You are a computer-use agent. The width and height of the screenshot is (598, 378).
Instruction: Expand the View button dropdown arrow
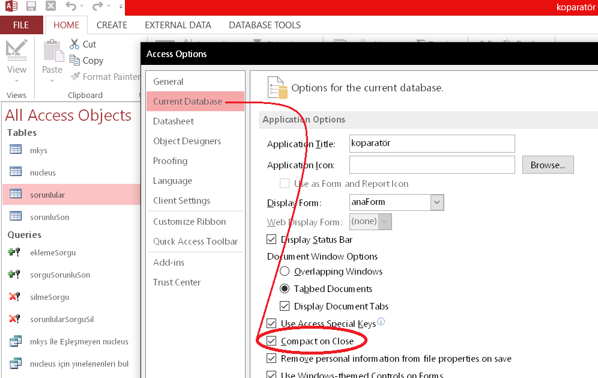point(16,81)
